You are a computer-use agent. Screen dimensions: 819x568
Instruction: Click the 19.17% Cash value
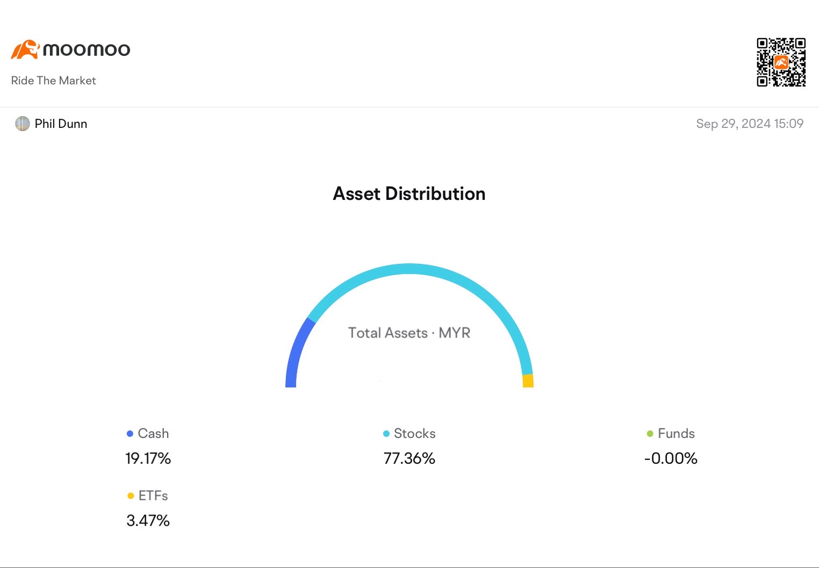click(x=148, y=458)
